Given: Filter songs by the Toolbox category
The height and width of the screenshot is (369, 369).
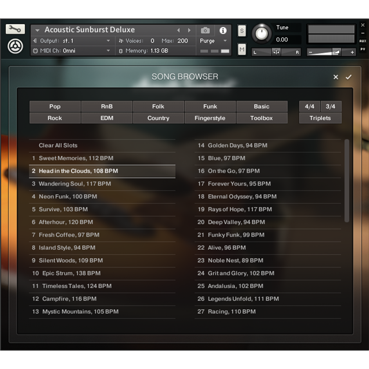Looking at the screenshot, I should pyautogui.click(x=262, y=118).
